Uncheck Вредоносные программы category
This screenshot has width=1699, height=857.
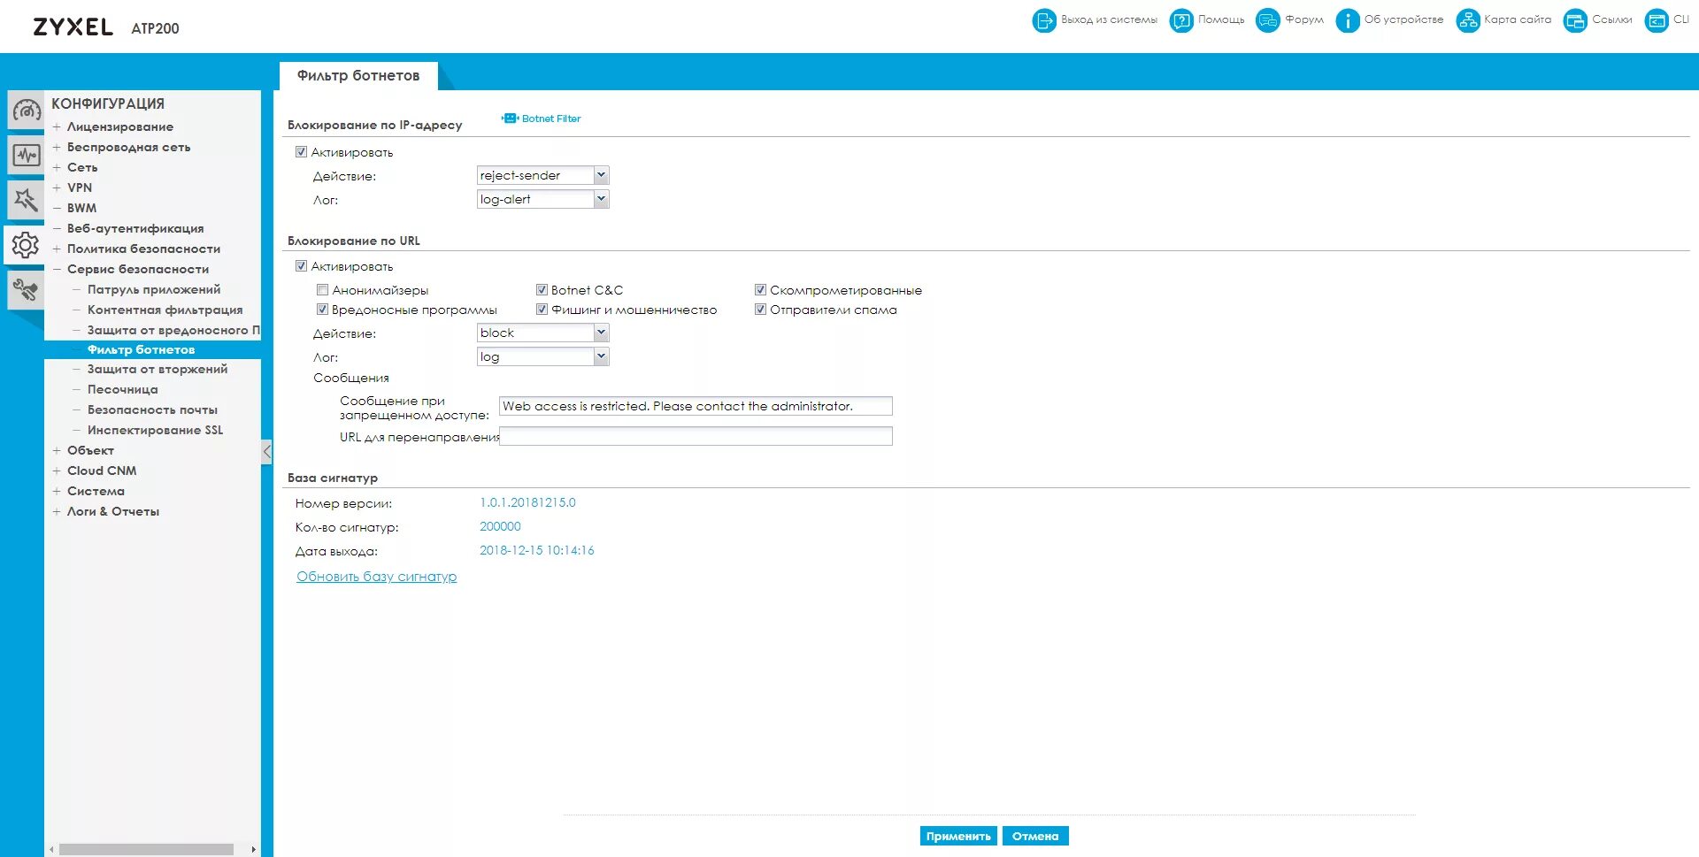(x=322, y=310)
